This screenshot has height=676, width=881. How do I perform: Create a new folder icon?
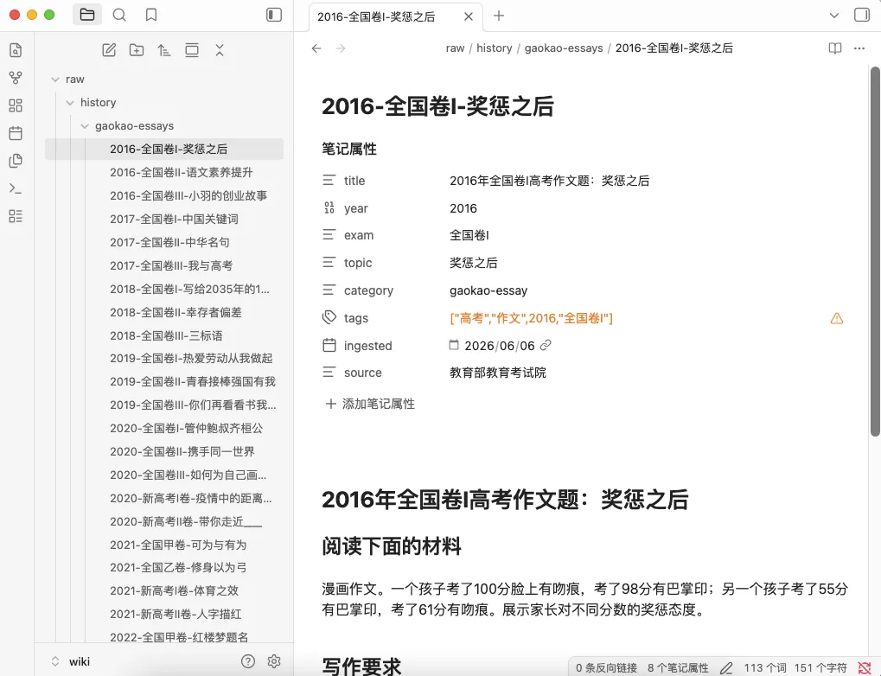point(137,50)
